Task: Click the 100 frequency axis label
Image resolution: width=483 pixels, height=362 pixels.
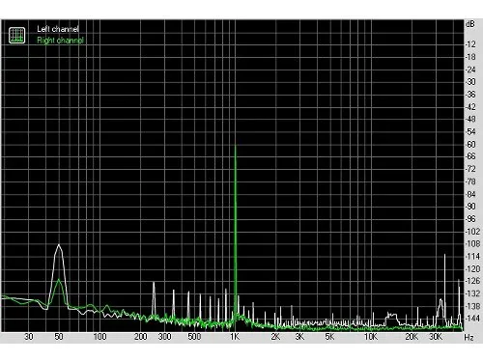Action: (99, 337)
